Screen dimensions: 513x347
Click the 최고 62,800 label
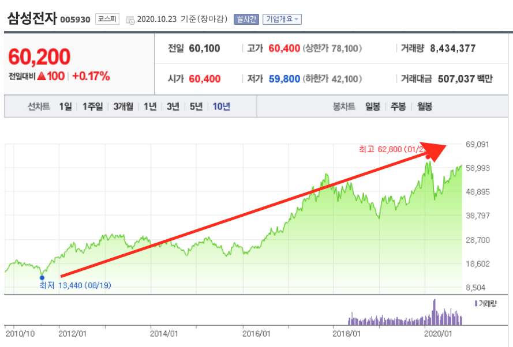coord(392,149)
